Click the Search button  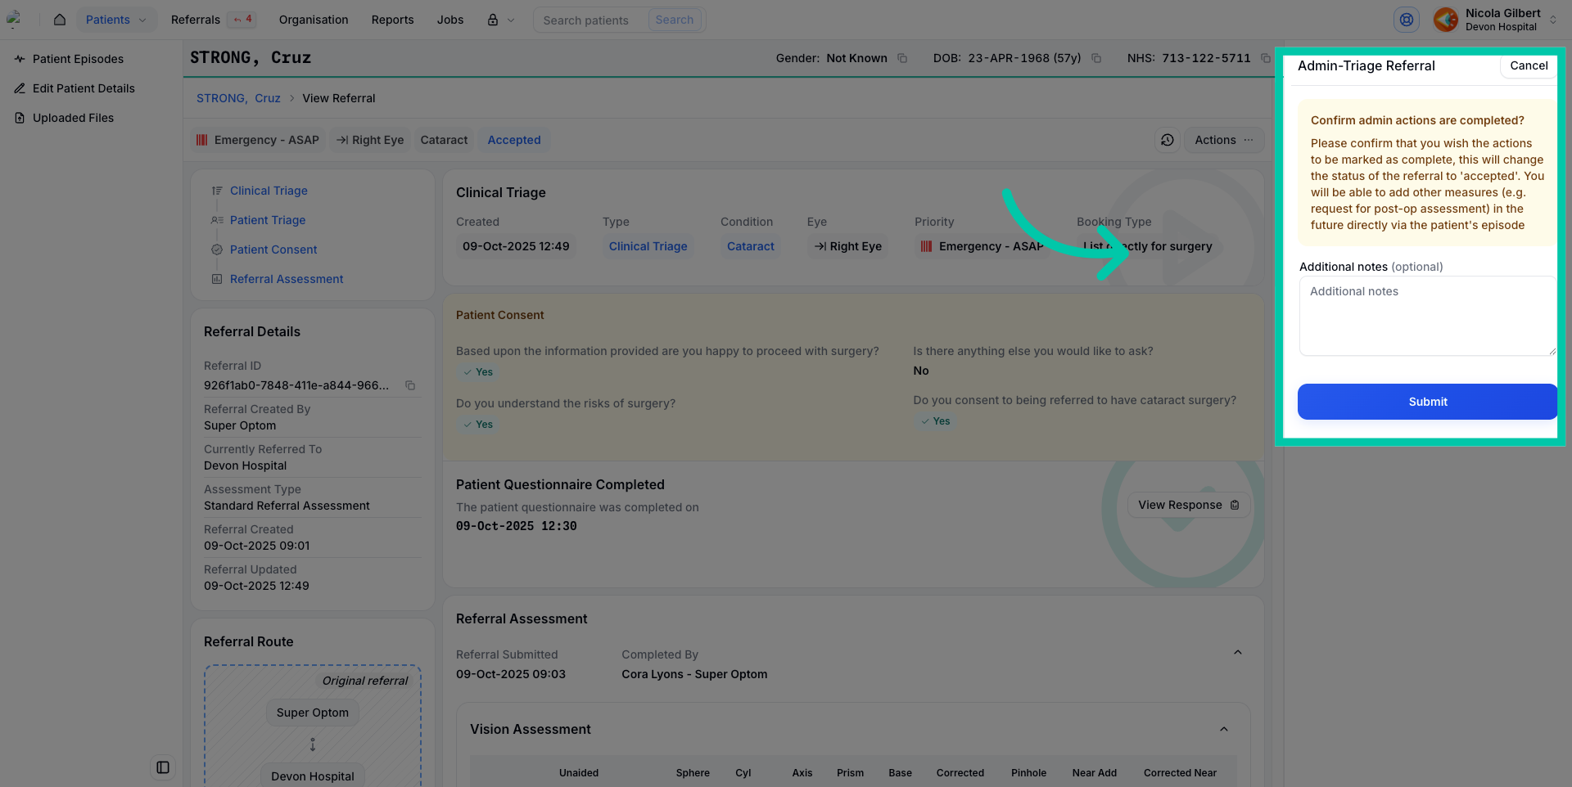[x=675, y=20]
